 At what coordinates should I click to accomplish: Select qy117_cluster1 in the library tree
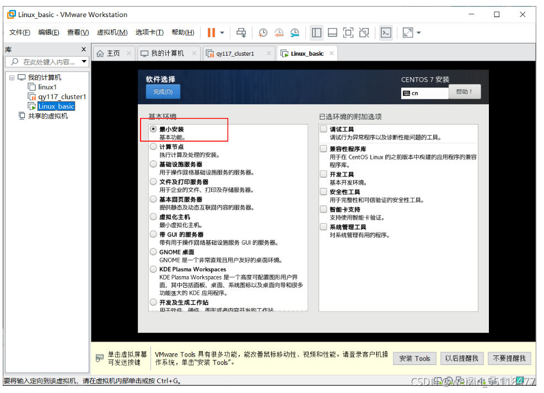coord(62,96)
